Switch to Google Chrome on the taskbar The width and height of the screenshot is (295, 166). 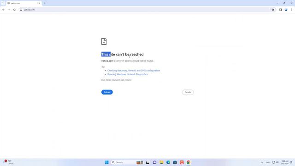click(189, 162)
